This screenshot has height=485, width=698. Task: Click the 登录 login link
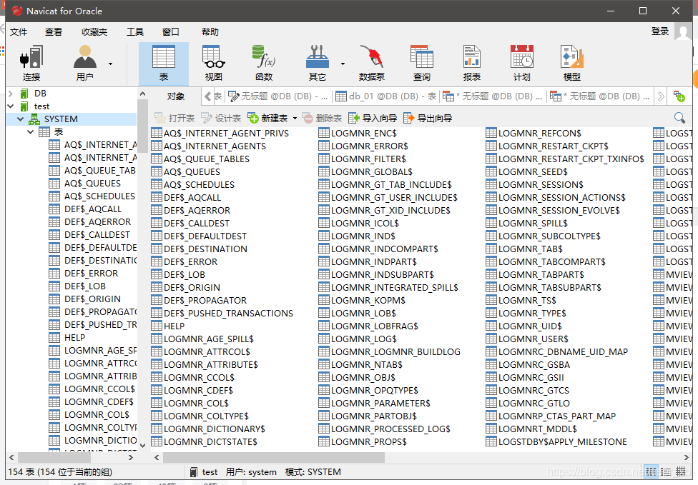(659, 31)
